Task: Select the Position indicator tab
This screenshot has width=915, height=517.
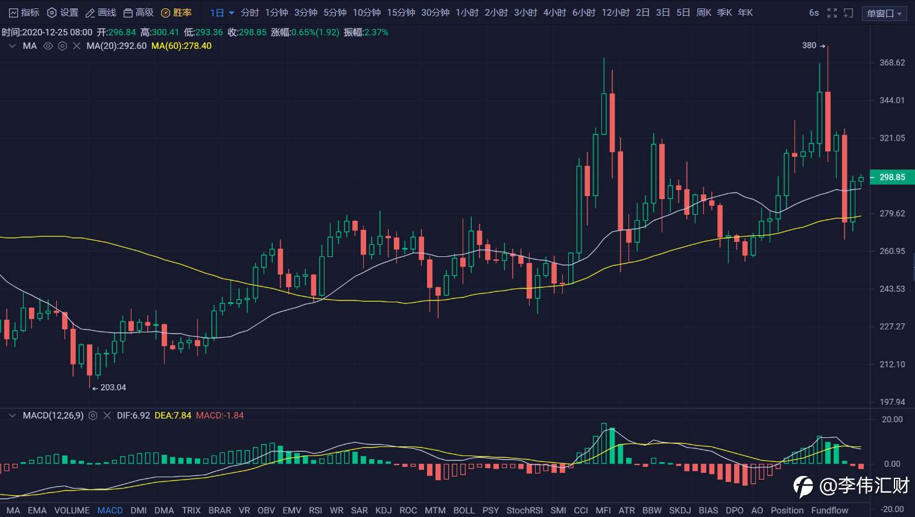Action: point(787,510)
